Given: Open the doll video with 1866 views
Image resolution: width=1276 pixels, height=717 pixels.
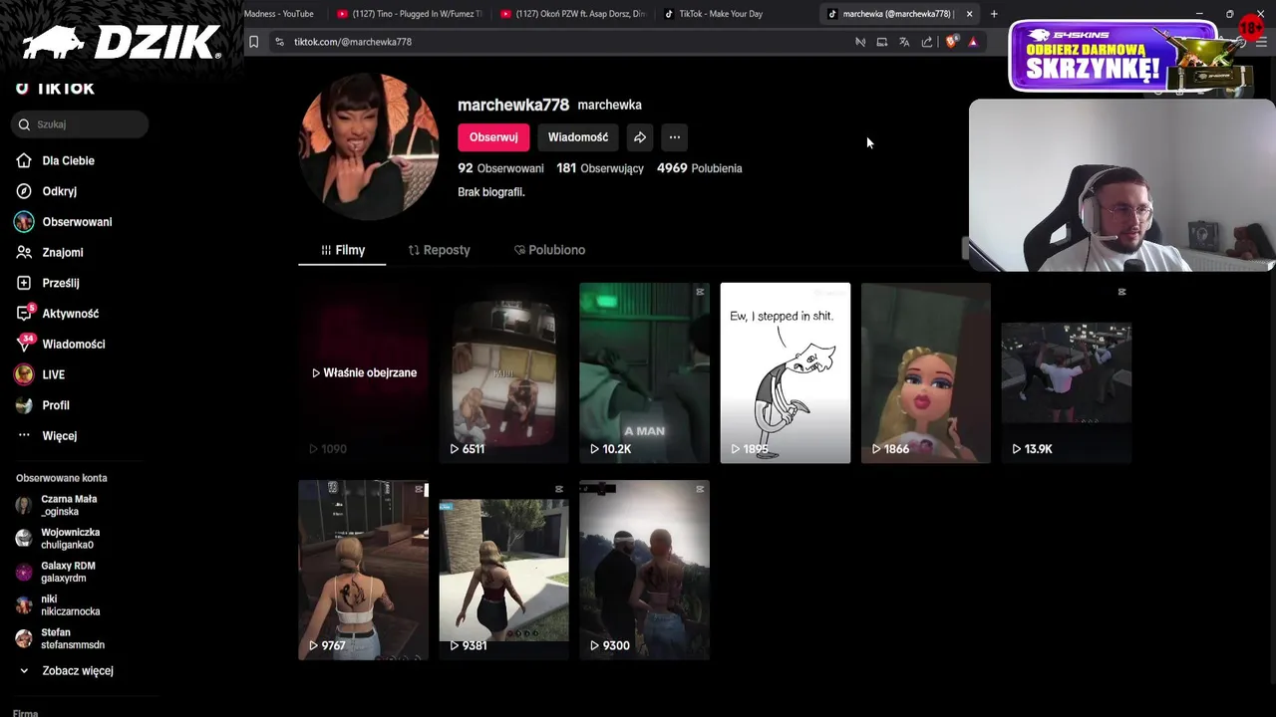Looking at the screenshot, I should tap(926, 372).
